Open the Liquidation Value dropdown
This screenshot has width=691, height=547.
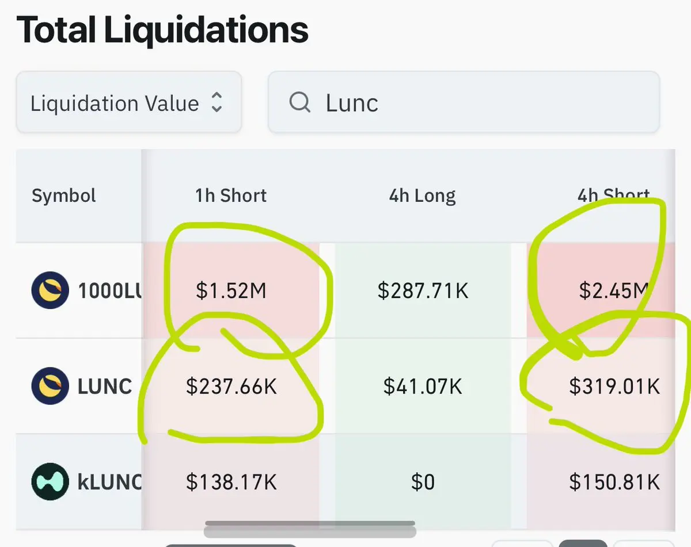tap(128, 103)
